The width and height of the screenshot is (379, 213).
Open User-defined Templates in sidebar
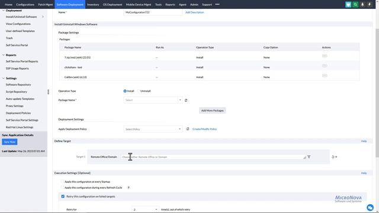click(x=20, y=31)
